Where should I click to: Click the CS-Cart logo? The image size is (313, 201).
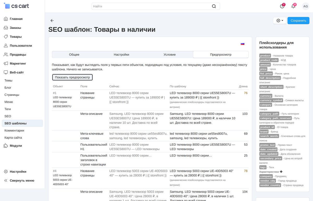[16, 6]
